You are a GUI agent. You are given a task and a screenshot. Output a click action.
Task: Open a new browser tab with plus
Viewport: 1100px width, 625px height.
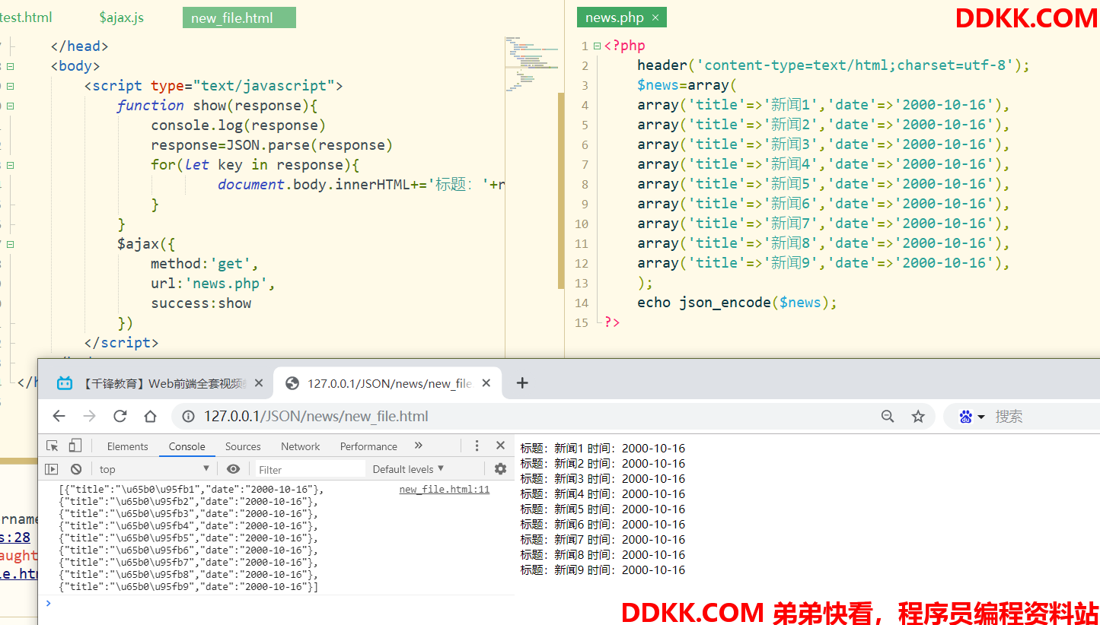tap(521, 382)
